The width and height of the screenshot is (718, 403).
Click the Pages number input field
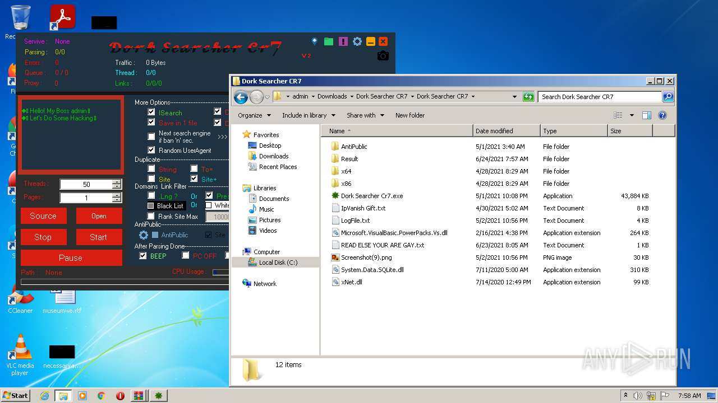point(86,198)
